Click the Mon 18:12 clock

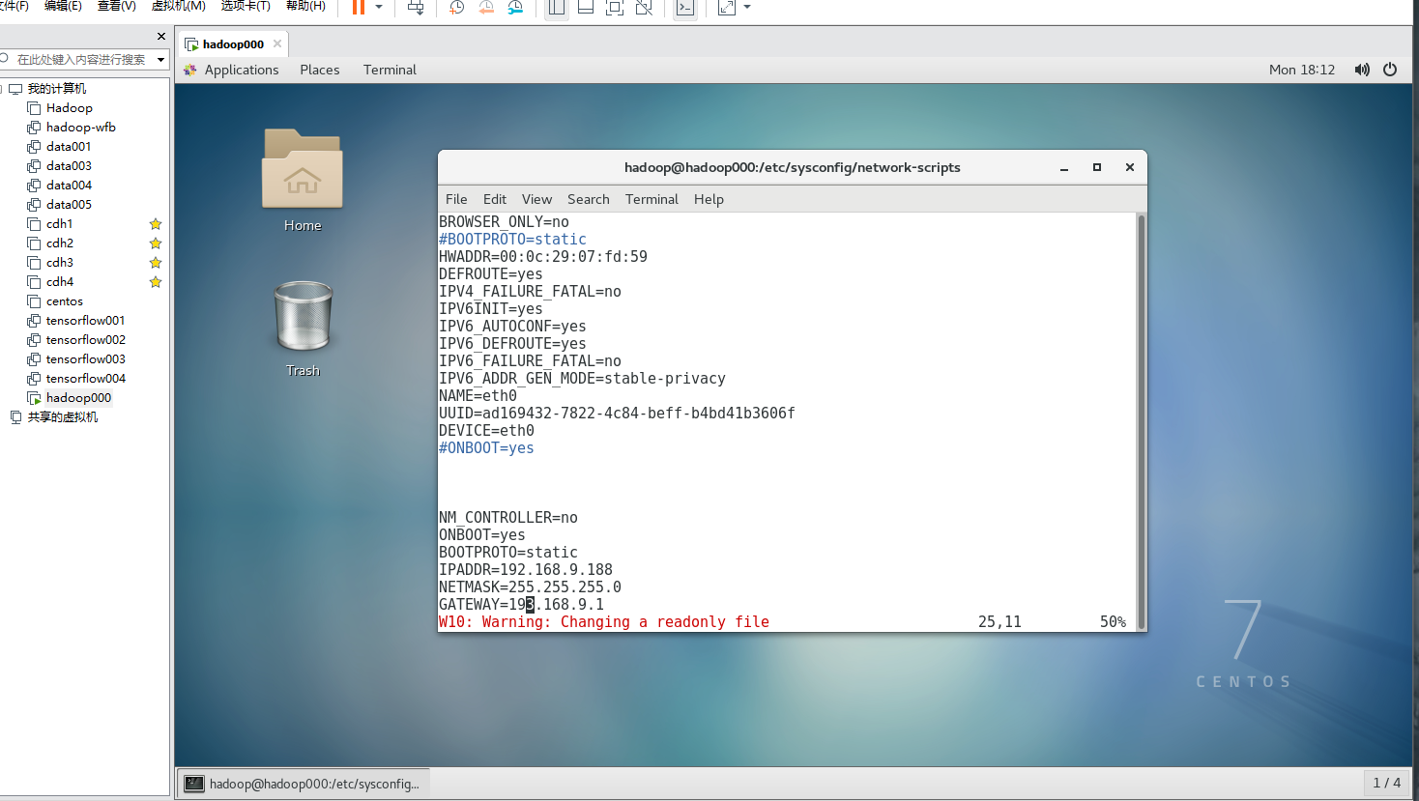(1302, 70)
